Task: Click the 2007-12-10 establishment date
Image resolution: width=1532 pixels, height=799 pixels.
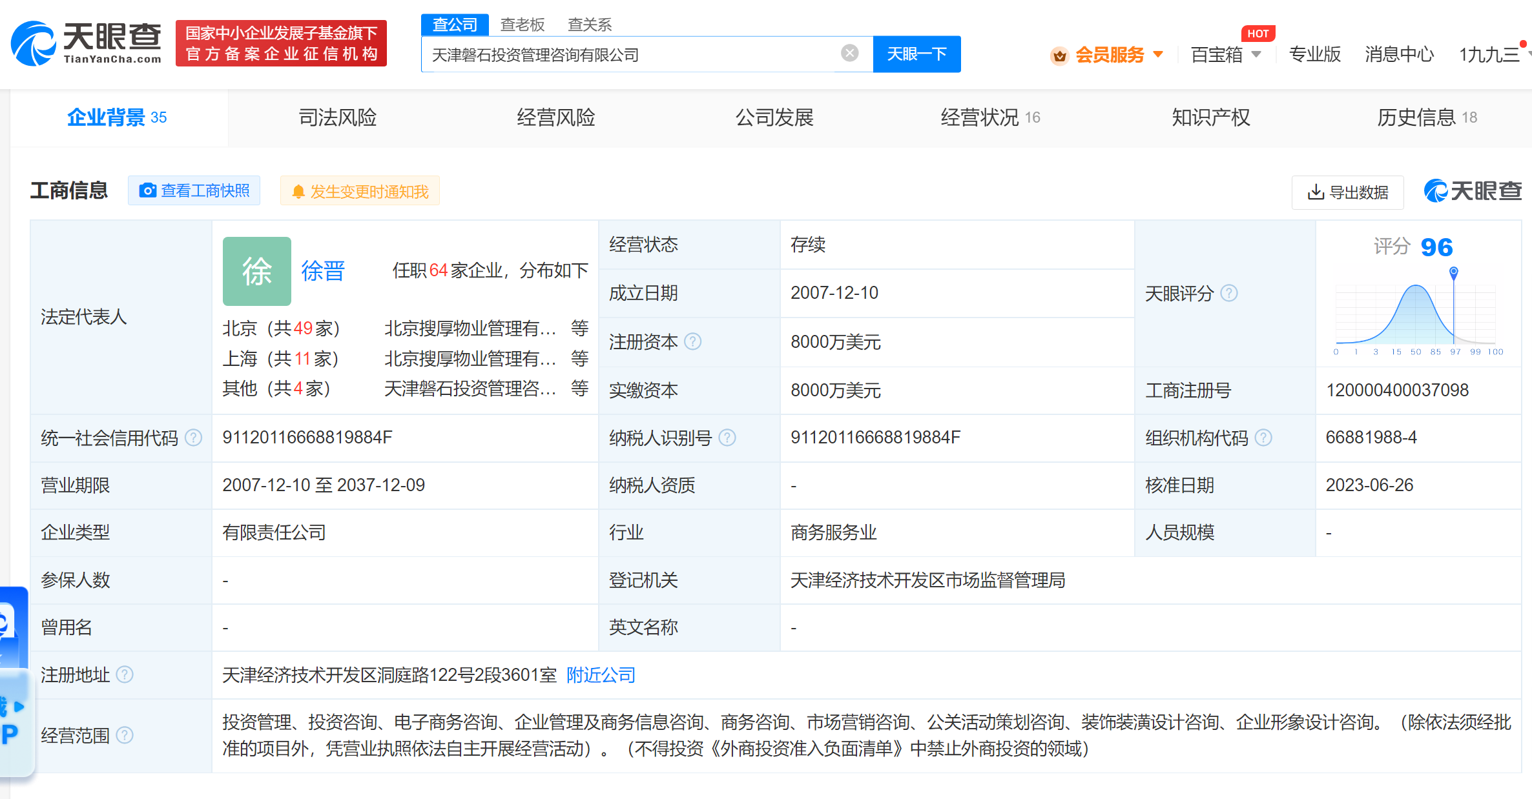Action: (834, 293)
